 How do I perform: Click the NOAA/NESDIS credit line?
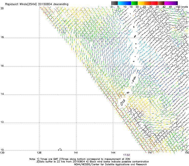pos(110,164)
